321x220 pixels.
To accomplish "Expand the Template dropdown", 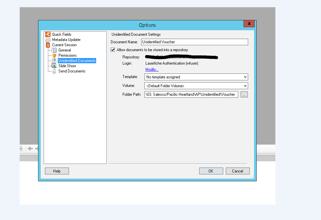I will [x=245, y=77].
